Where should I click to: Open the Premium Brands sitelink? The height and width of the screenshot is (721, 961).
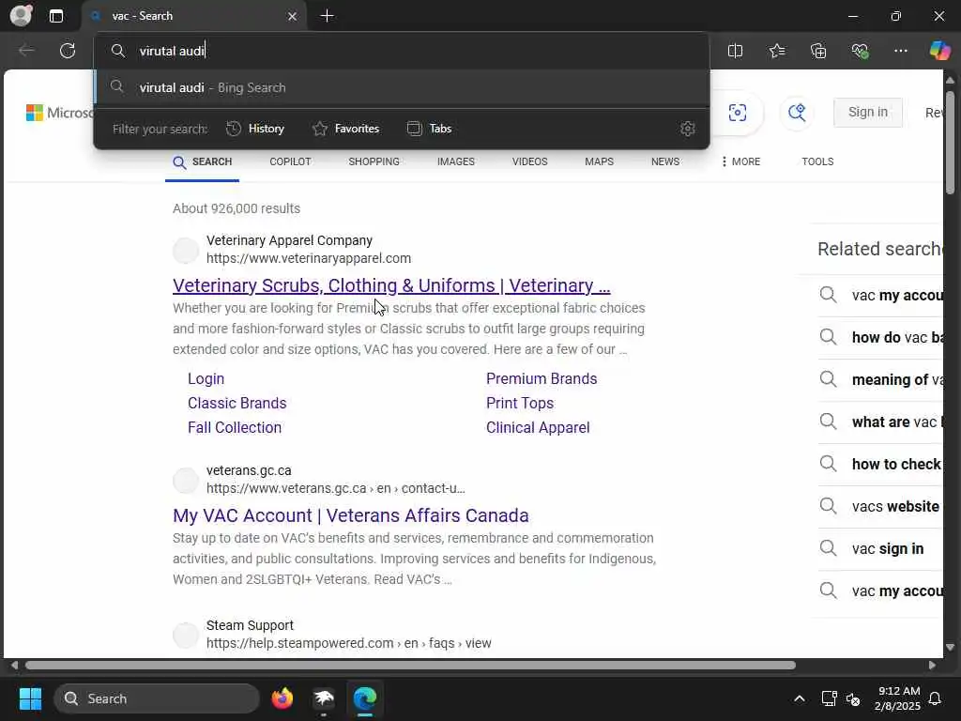coord(542,379)
